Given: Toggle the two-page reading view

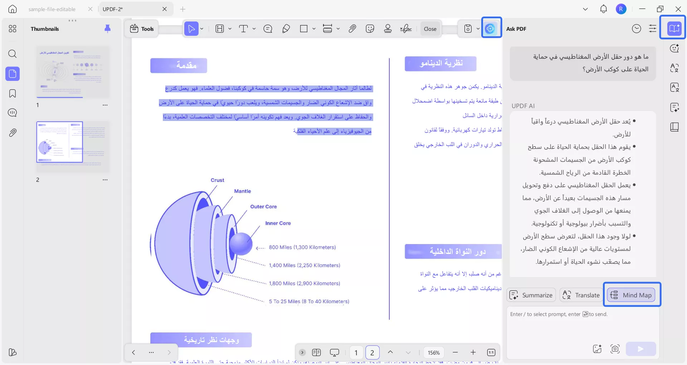Looking at the screenshot, I should (x=316, y=353).
